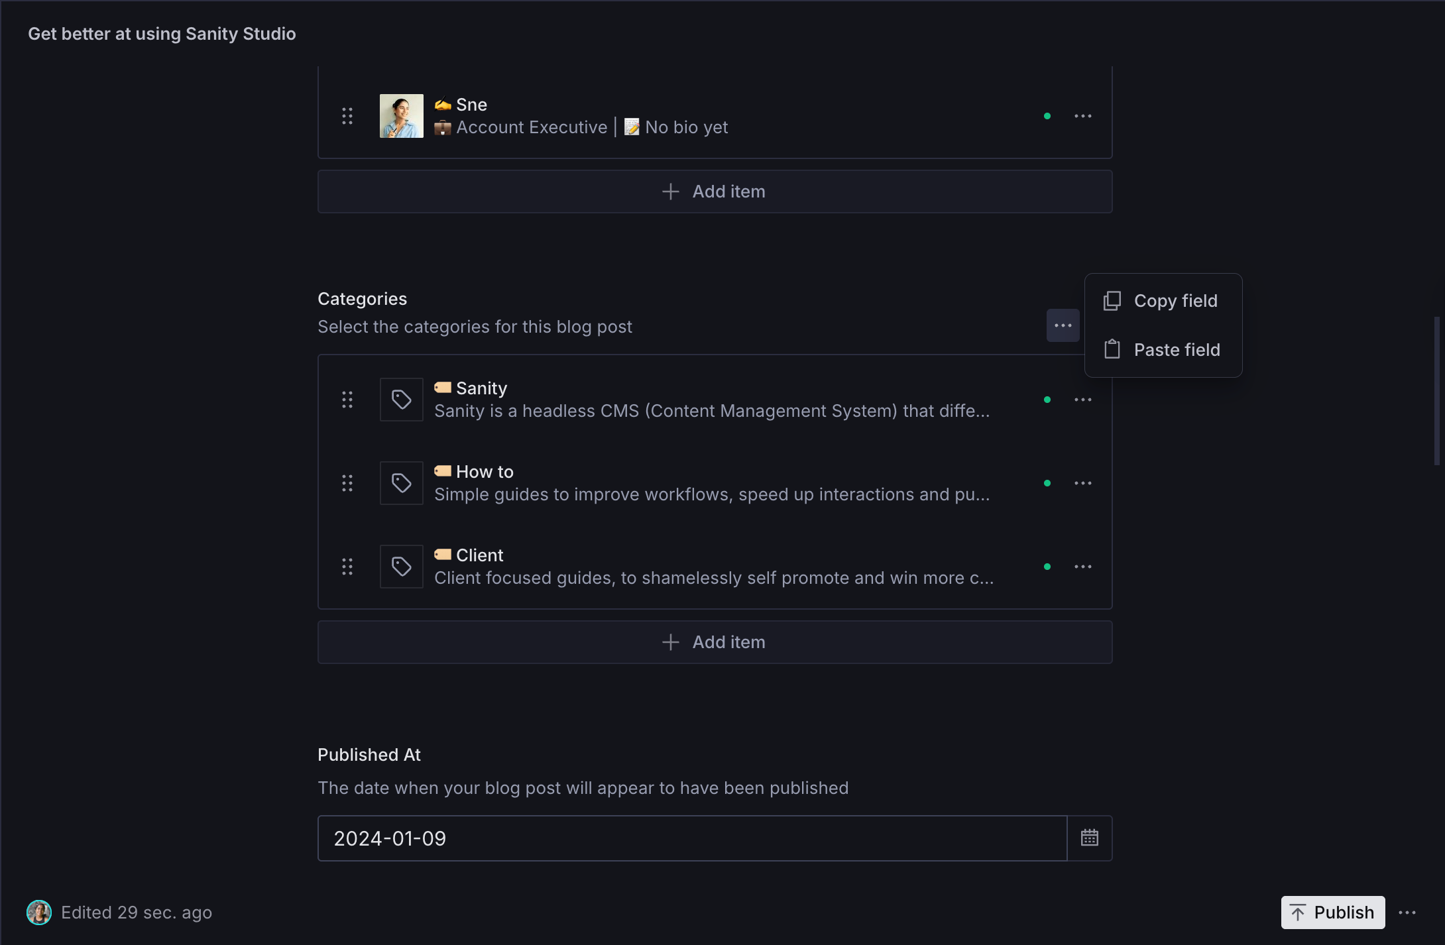
Task: Click Add item under Categories list
Action: click(x=715, y=642)
